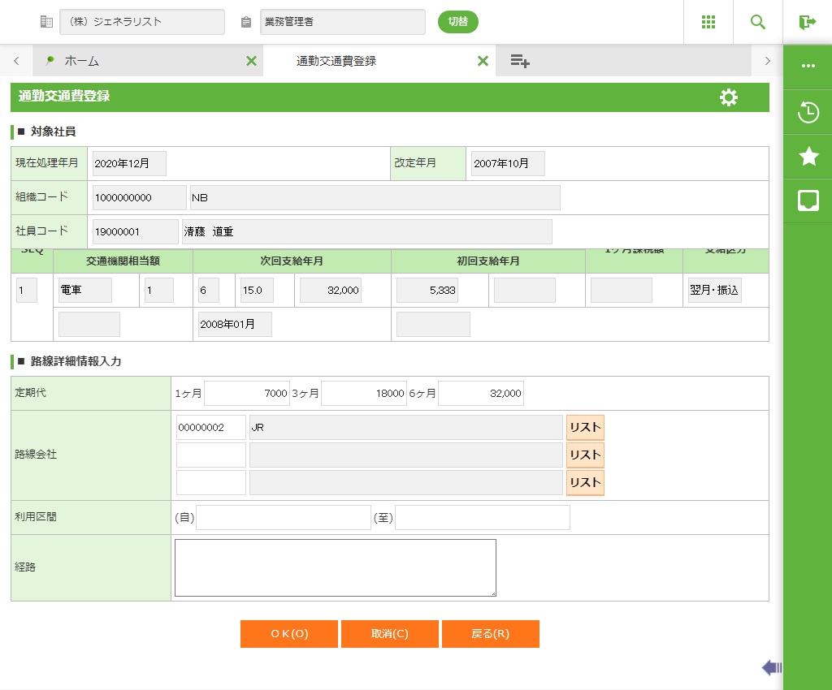Viewport: 832px width, 690px height.
Task: Open リスト for the first route company
Action: coord(585,428)
